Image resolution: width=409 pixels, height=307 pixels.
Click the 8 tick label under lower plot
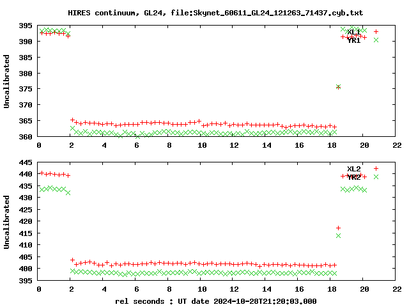coord(169,289)
